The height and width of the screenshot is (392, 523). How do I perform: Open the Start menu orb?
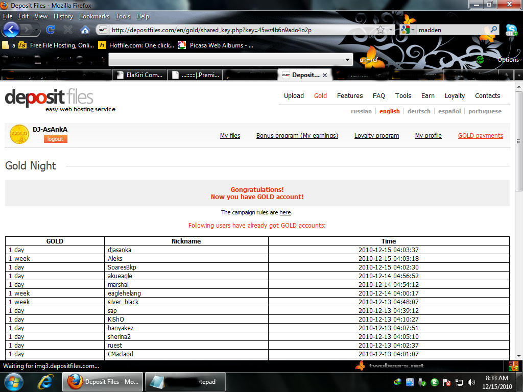pyautogui.click(x=13, y=382)
